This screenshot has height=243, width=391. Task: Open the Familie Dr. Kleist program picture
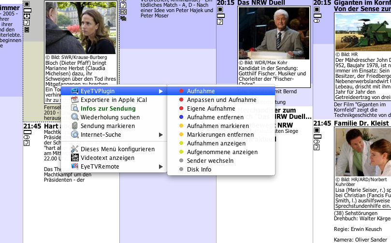coord(363,152)
